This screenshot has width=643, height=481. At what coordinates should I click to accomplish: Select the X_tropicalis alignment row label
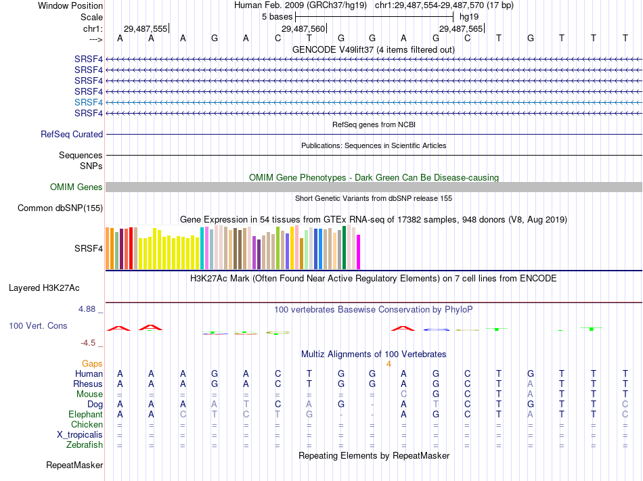[x=80, y=434]
